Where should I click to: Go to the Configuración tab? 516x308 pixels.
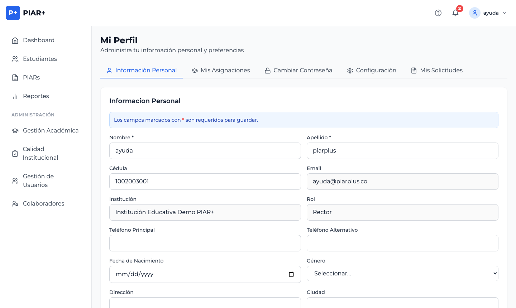click(372, 71)
